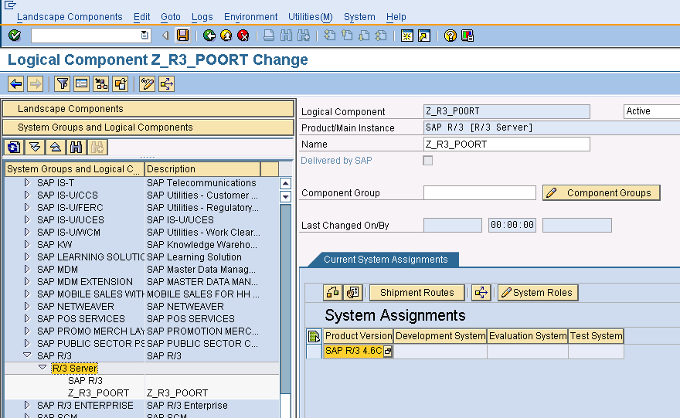Click the arrows icon left of System Roles
The width and height of the screenshot is (680, 418).
point(481,292)
